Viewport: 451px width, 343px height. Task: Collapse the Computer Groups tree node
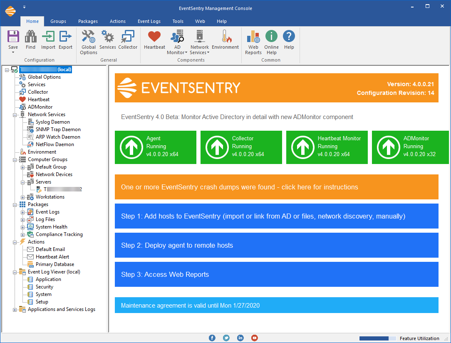pos(15,160)
